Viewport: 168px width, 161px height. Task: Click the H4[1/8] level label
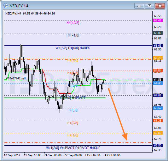click(72, 135)
